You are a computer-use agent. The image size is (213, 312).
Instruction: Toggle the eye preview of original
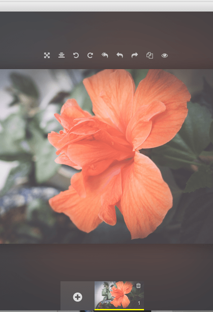(164, 55)
